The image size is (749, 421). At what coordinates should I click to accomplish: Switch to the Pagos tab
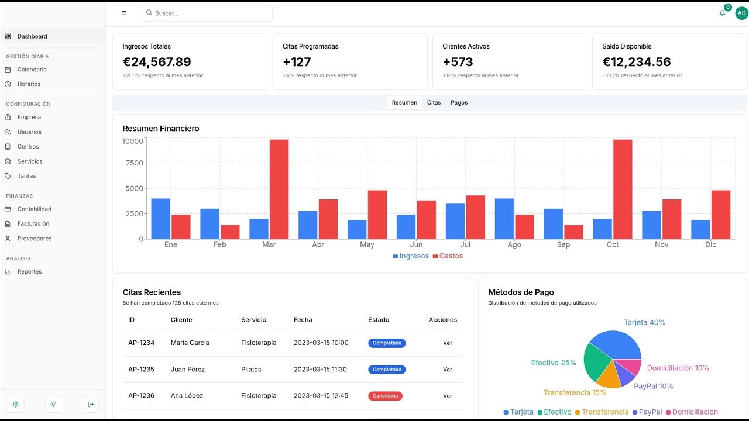[459, 103]
